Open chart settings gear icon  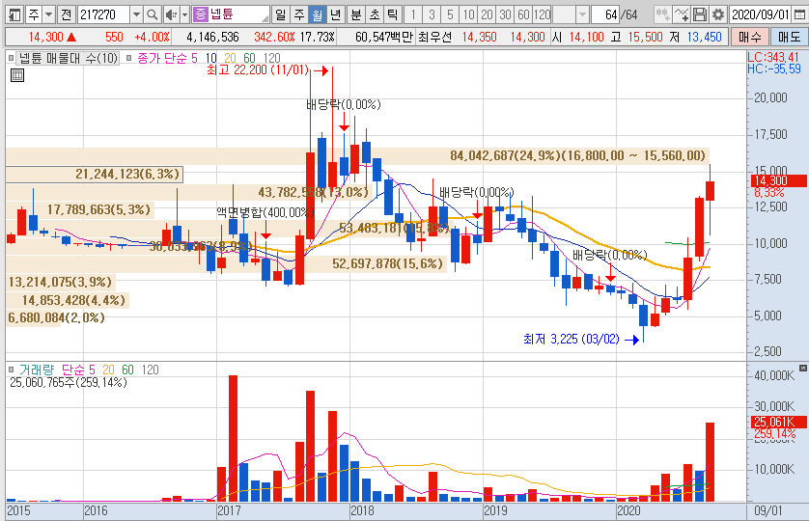717,14
